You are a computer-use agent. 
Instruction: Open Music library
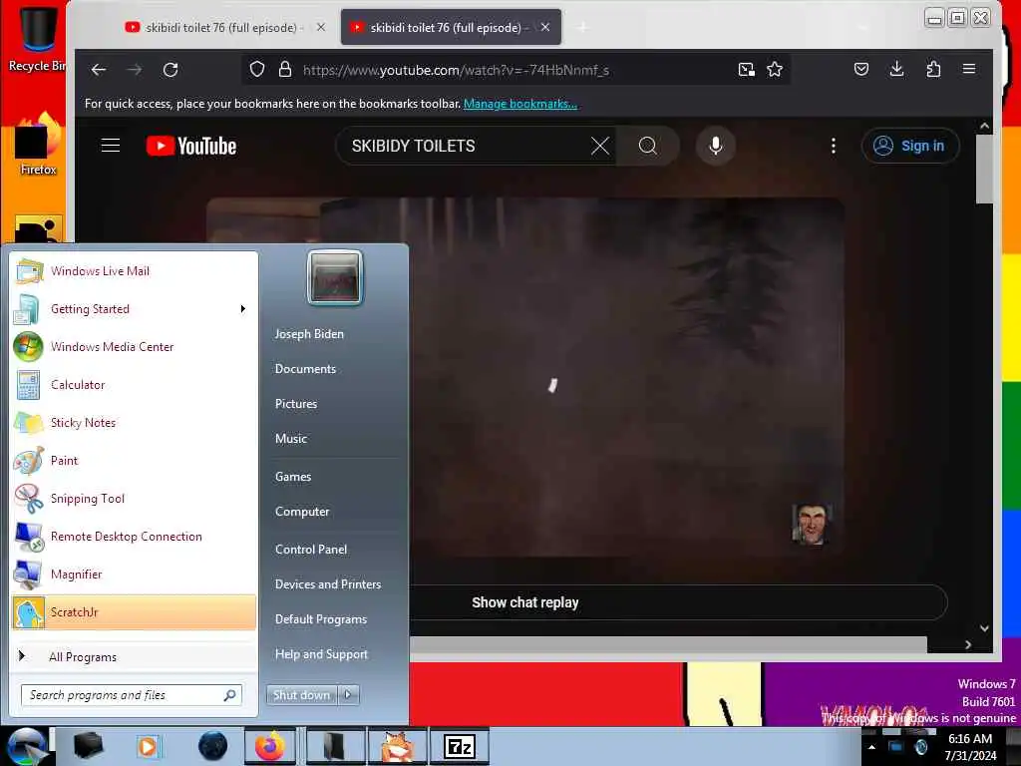point(291,439)
